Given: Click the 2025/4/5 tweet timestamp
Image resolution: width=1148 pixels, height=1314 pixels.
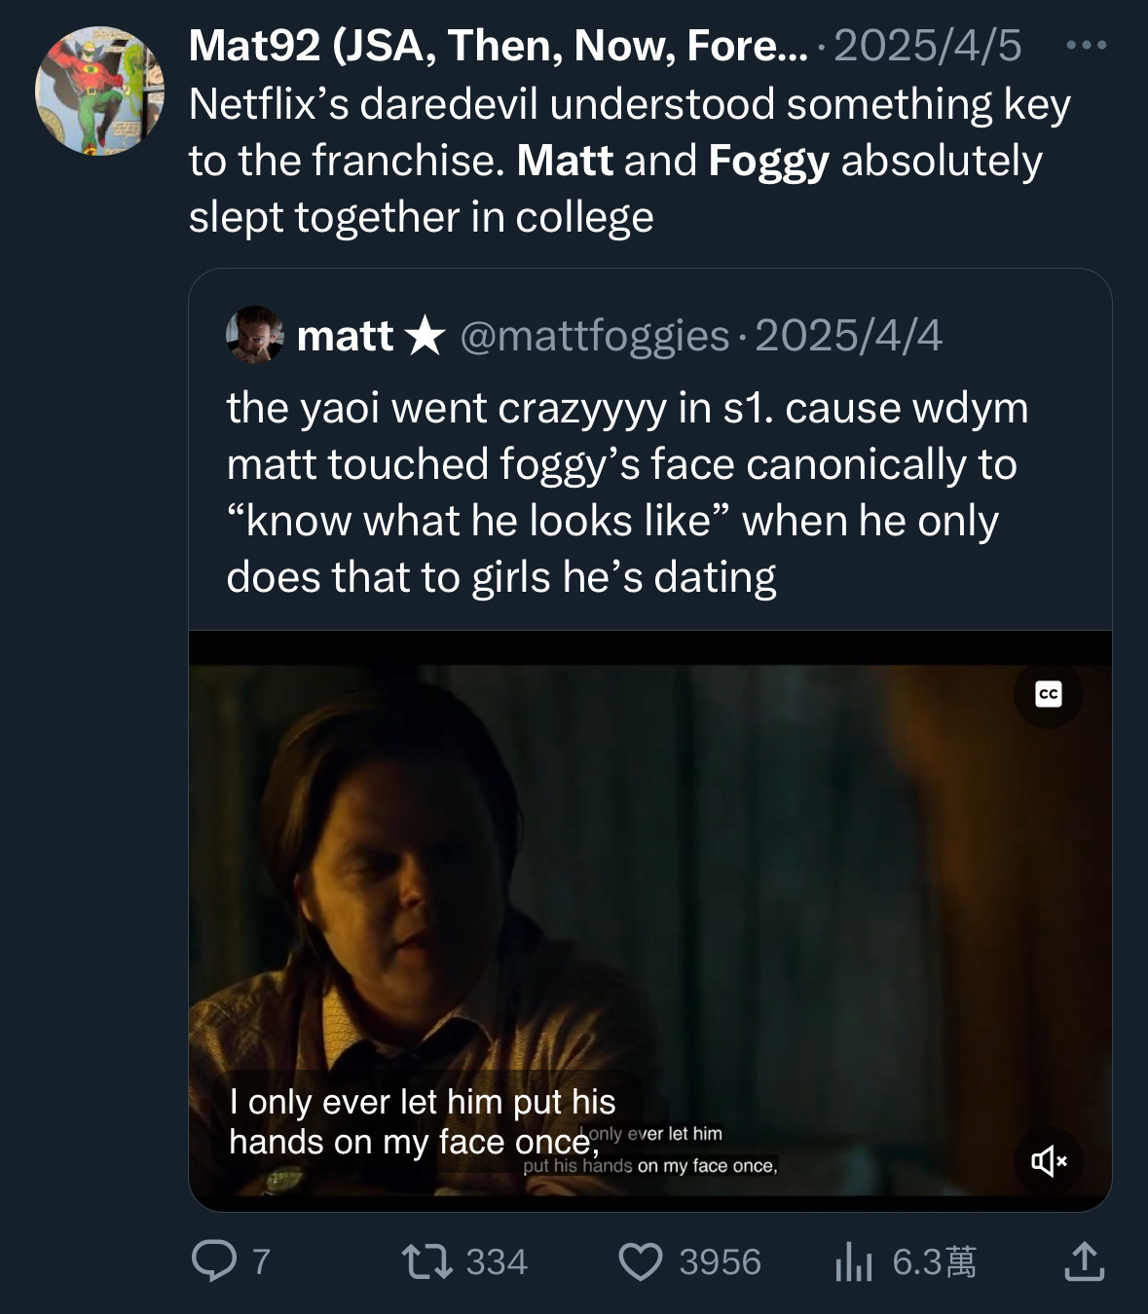Looking at the screenshot, I should [927, 46].
